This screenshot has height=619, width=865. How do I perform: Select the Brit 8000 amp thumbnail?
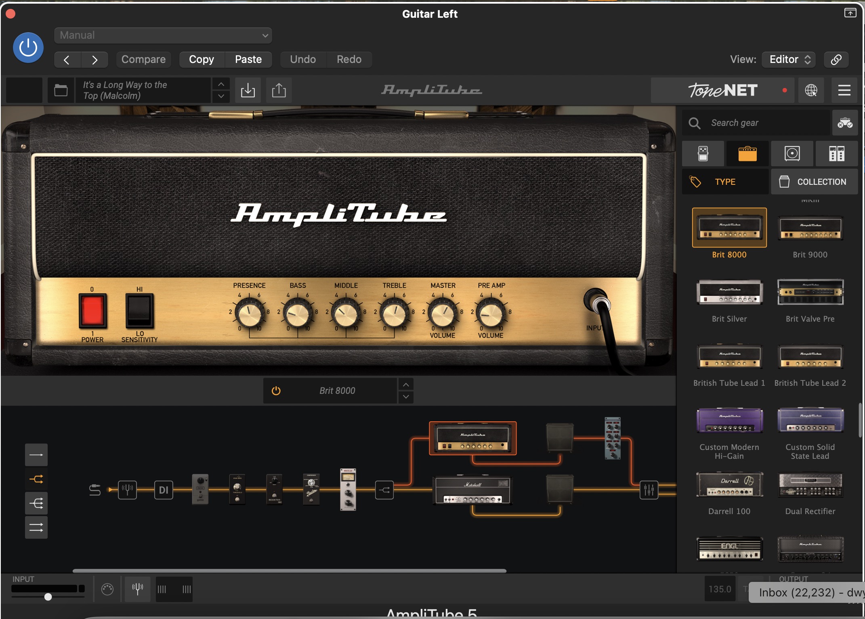729,228
